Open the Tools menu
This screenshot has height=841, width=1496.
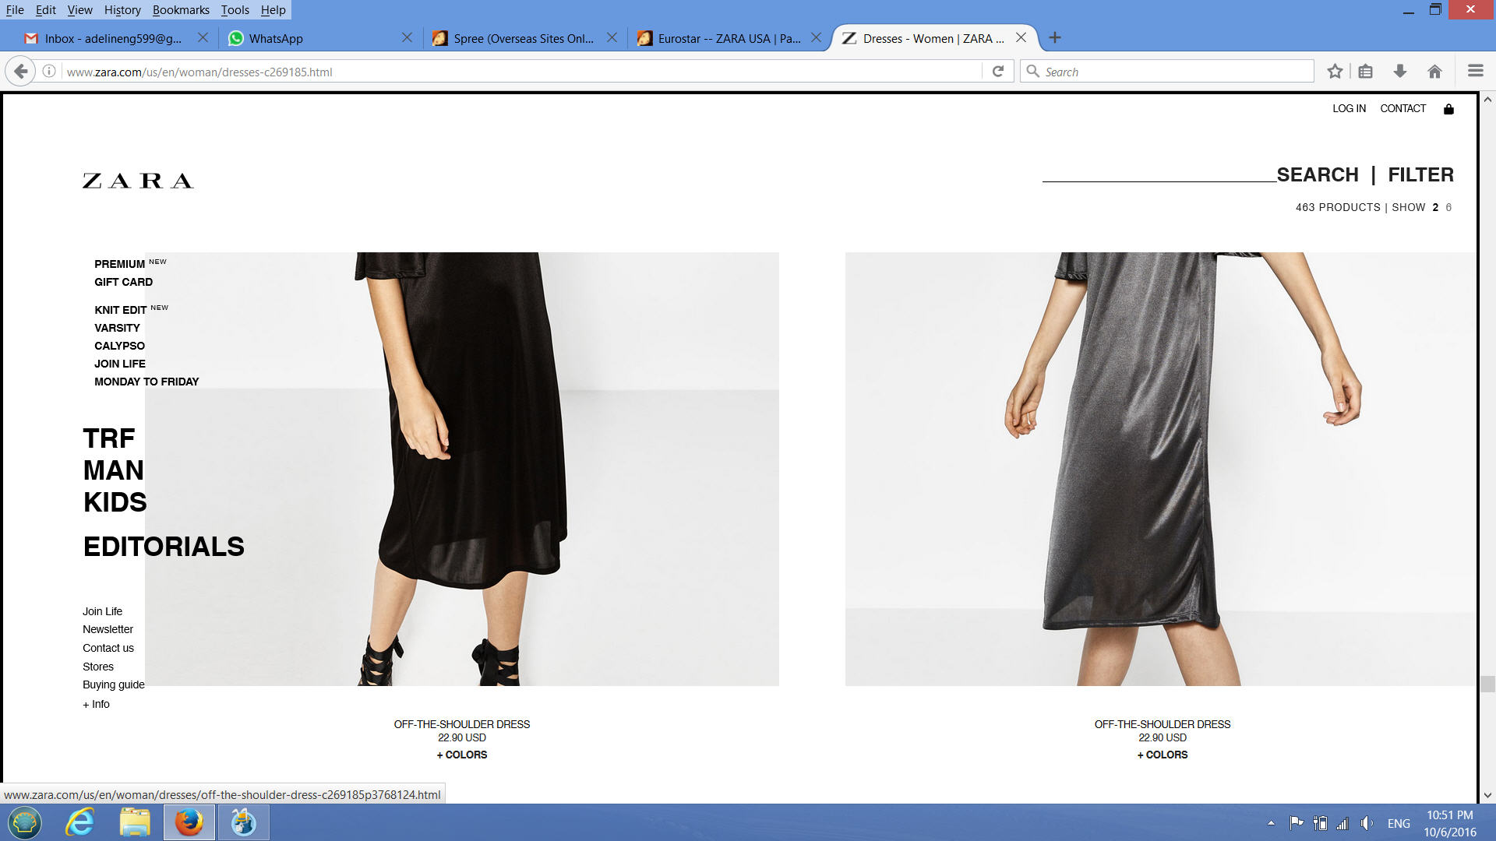(x=235, y=10)
